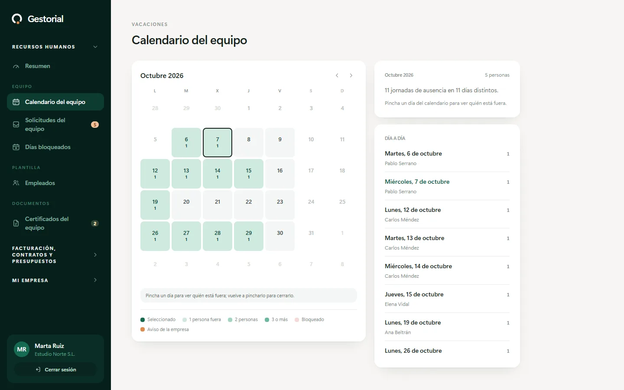624x390 pixels.
Task: Click the Seleccionado legend color dot
Action: (143, 320)
